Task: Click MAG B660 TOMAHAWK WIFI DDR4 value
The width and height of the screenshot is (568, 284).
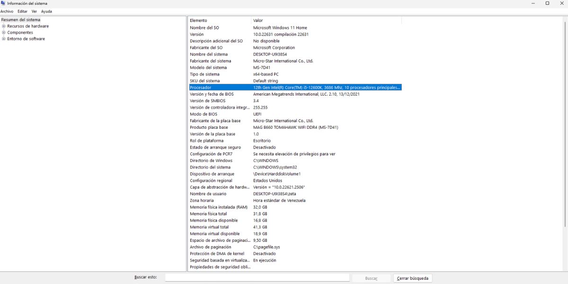Action: [295, 127]
